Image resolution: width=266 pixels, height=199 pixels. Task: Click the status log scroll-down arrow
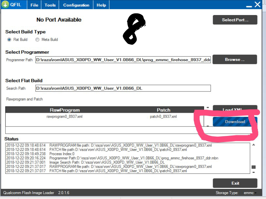[x=254, y=172]
